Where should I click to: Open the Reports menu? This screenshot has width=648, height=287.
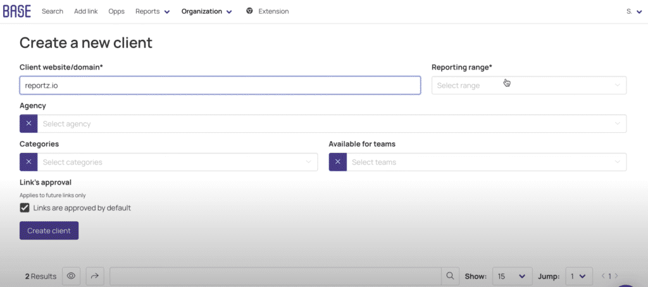tap(153, 11)
